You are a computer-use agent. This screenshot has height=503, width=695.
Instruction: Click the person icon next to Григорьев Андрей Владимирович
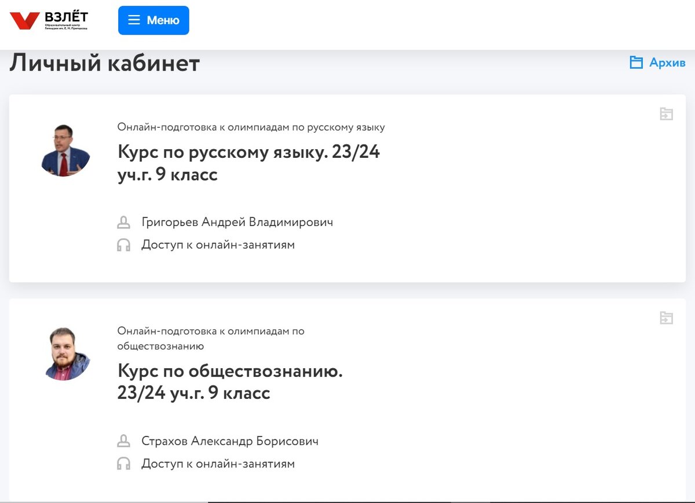(124, 222)
